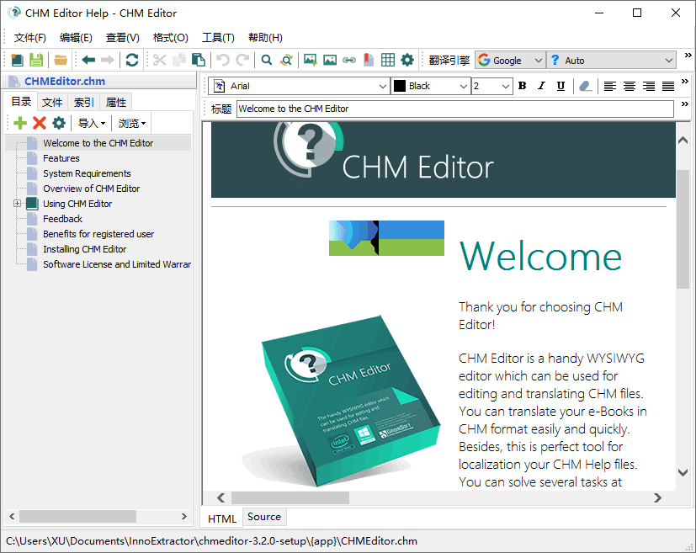
Task: Click the editor's vertical scrollbar thumb
Action: point(683,229)
